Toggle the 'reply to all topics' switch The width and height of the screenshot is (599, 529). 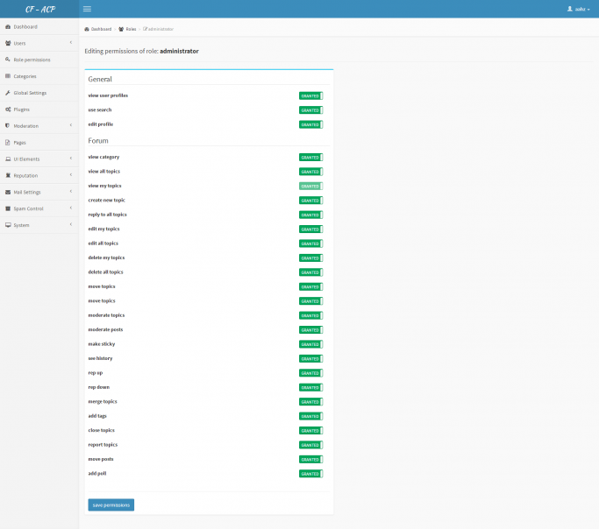(311, 215)
